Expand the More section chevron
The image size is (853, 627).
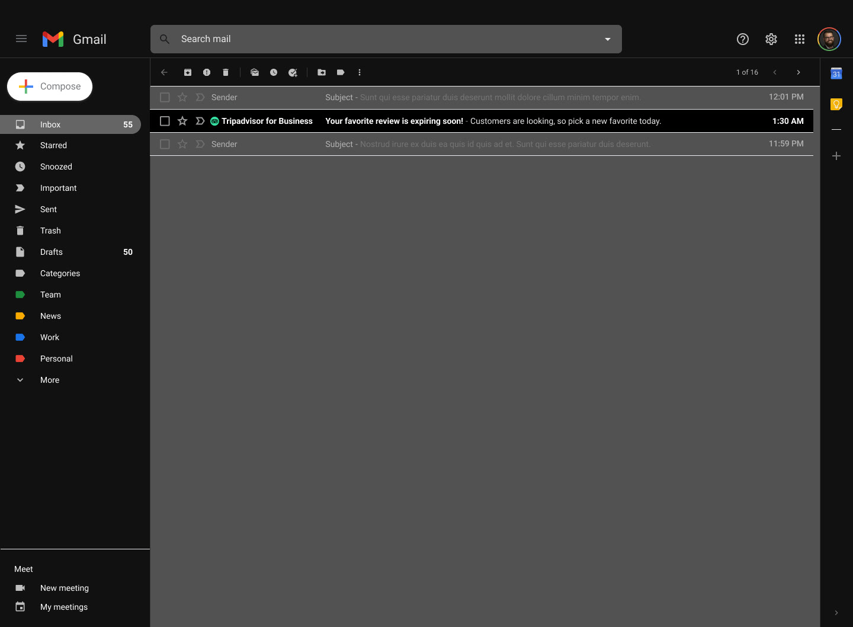(x=20, y=380)
